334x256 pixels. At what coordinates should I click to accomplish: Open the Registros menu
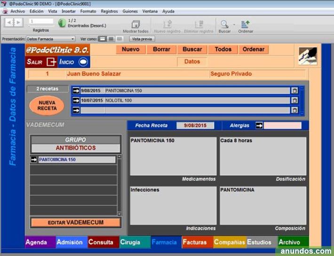tap(109, 11)
